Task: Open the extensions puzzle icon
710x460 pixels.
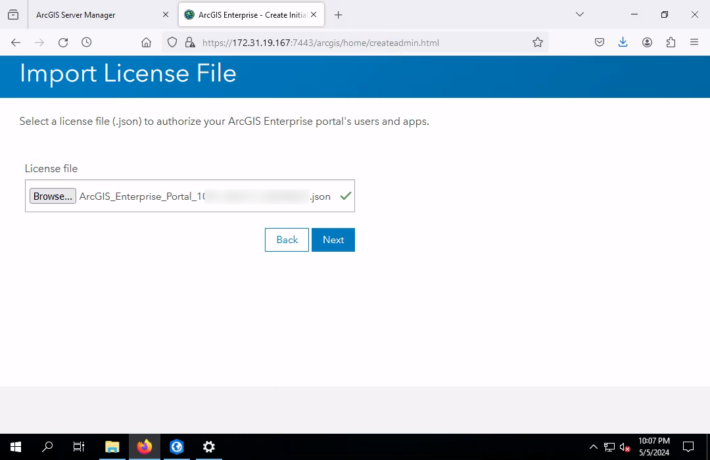Action: click(671, 43)
